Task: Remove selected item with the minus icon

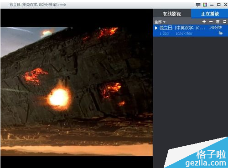Action: point(211,22)
